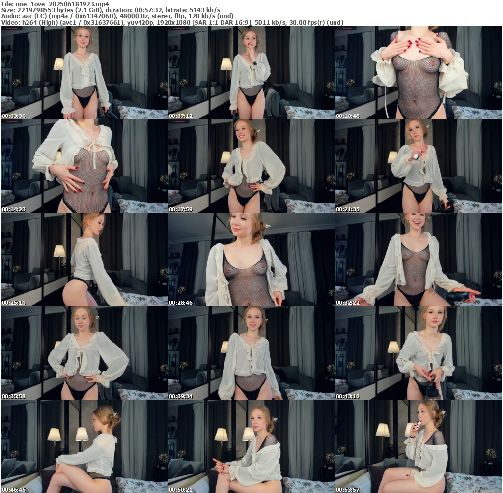Open the frame marked 00:43:10
This screenshot has width=503, height=493.
(x=419, y=353)
